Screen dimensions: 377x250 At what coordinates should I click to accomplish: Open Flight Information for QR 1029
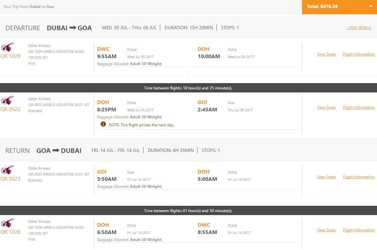tap(358, 54)
